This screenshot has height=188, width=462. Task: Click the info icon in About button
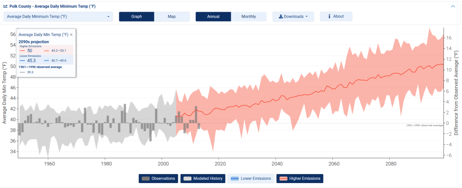329,17
